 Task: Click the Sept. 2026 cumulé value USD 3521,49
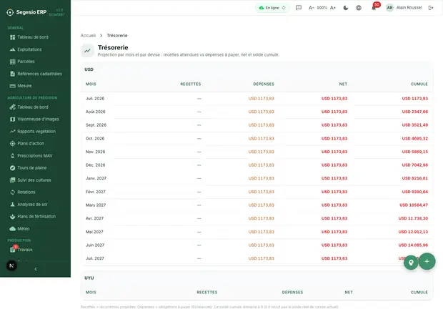click(x=414, y=125)
